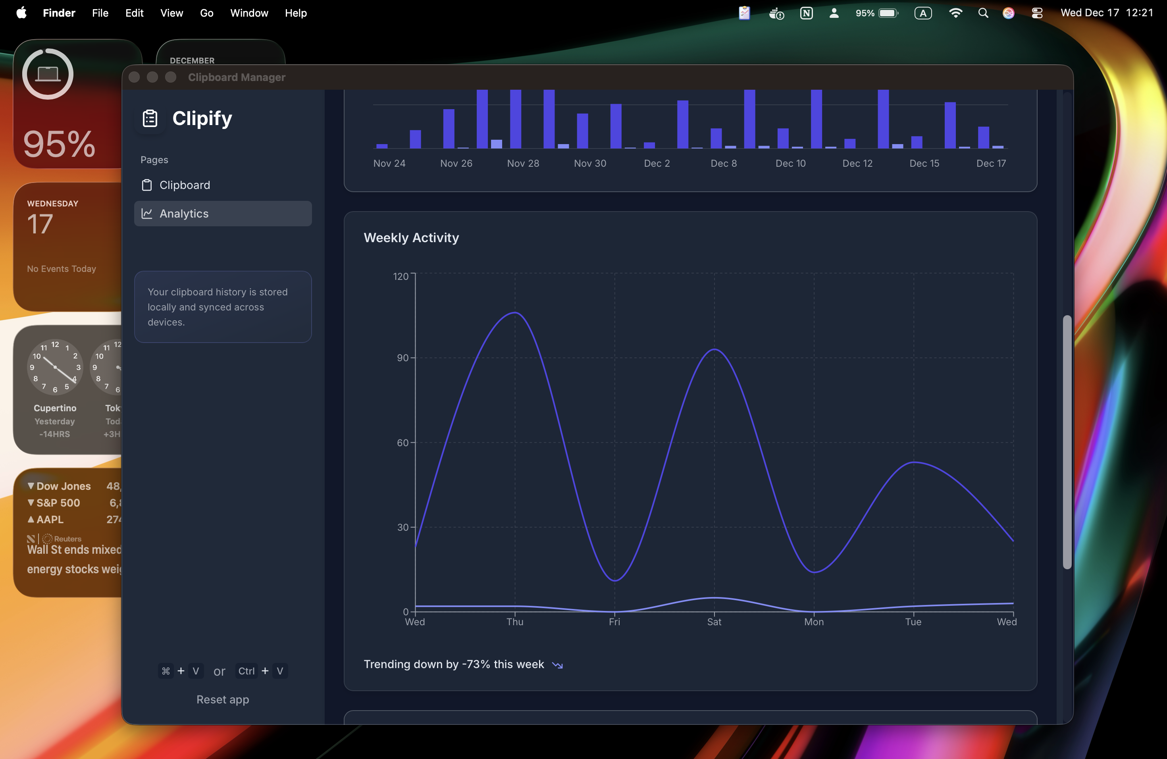Screen dimensions: 1167x759
Task: Click the Reset app link
Action: coord(223,699)
